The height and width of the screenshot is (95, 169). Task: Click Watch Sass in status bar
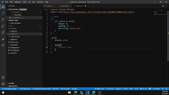tap(99, 89)
